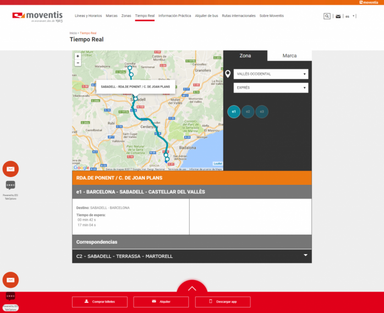Click the Google logo on map

(81, 168)
